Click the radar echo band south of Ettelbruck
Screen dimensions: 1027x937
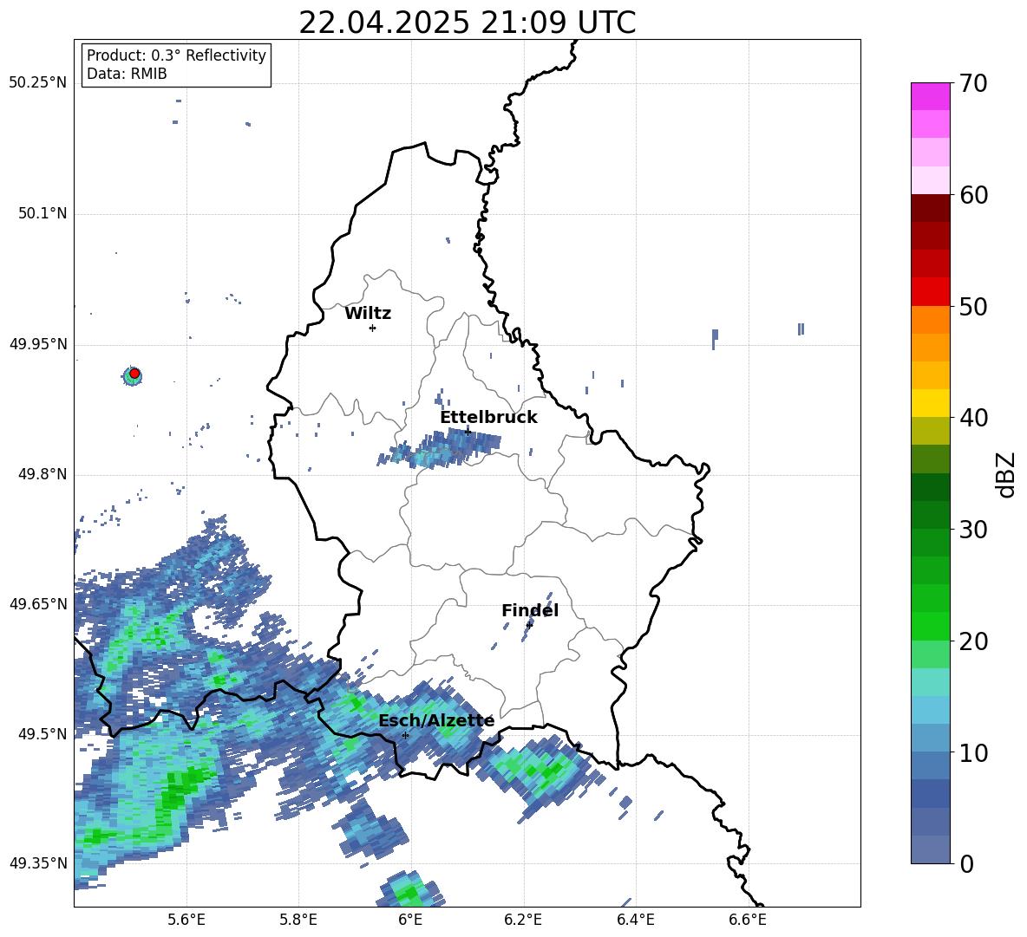[440, 450]
